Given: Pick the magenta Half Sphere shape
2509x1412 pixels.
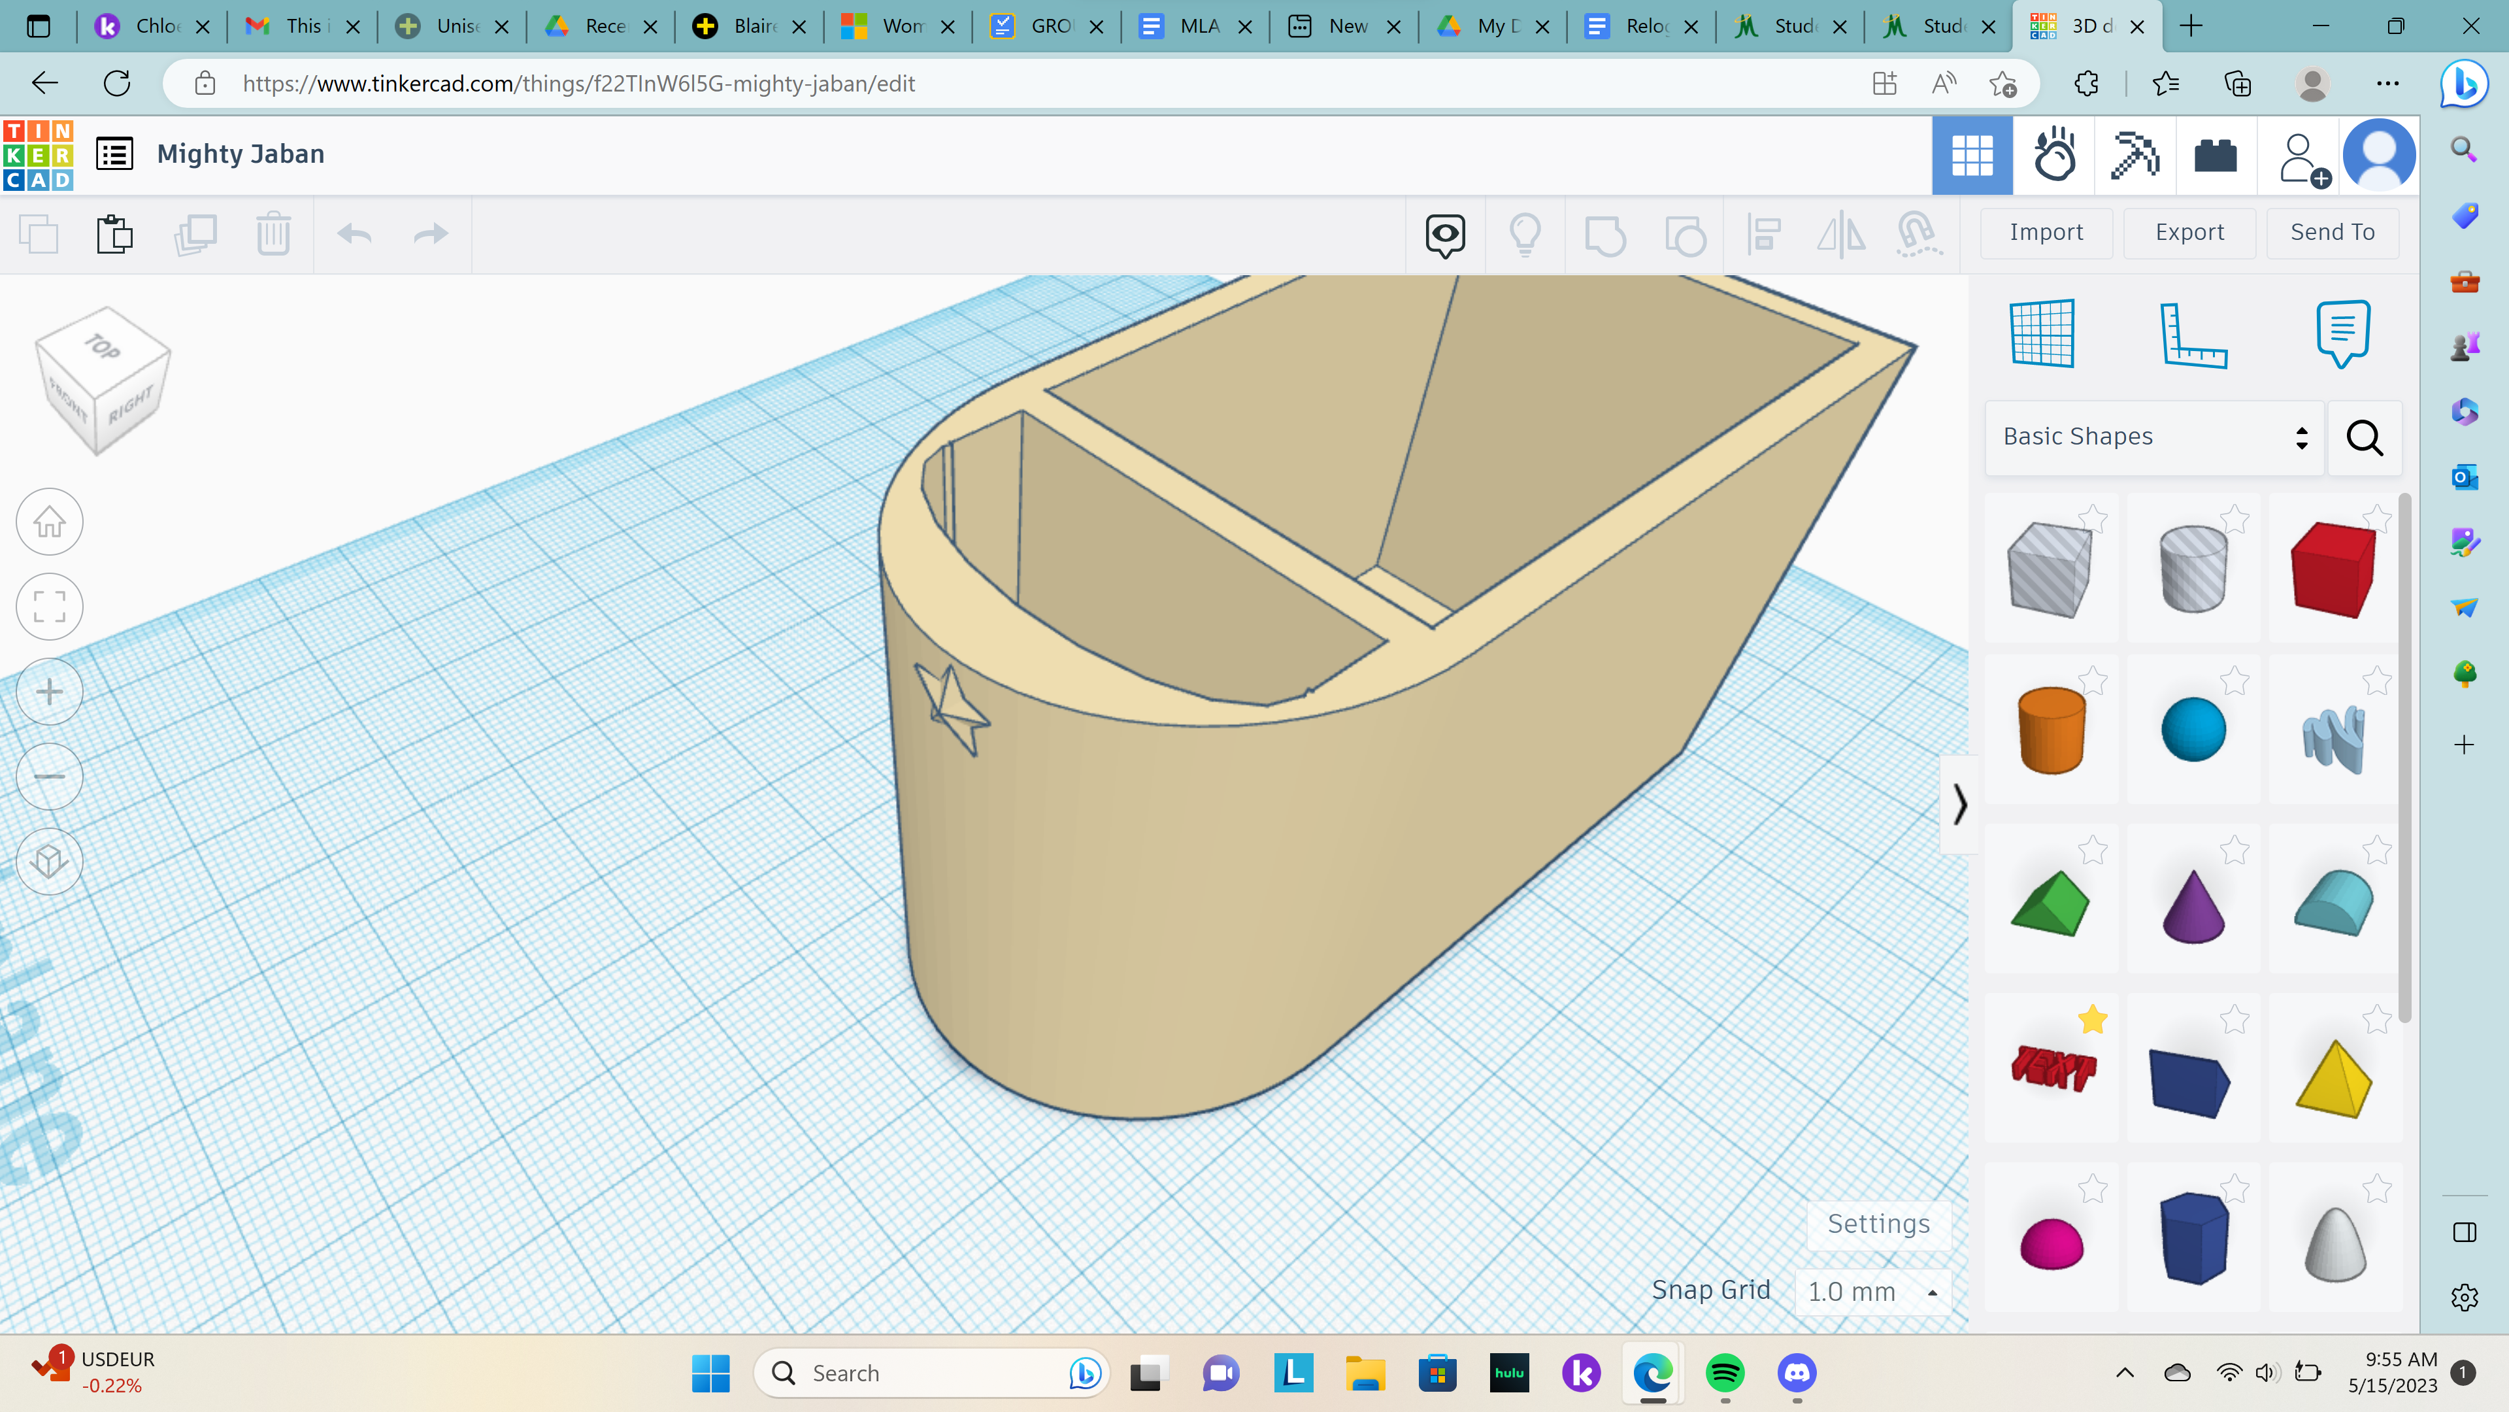Looking at the screenshot, I should (x=2052, y=1243).
